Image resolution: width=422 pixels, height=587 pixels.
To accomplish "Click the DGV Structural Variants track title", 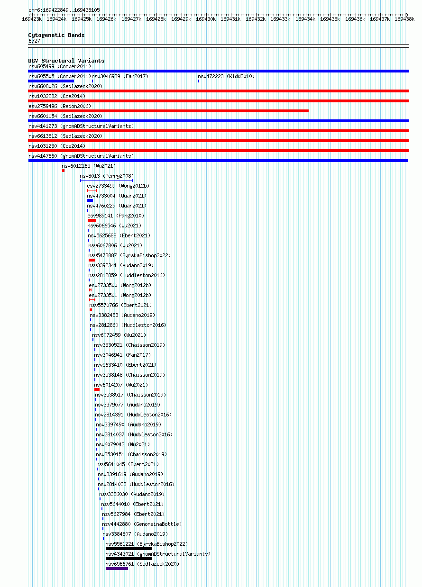I will [66, 61].
